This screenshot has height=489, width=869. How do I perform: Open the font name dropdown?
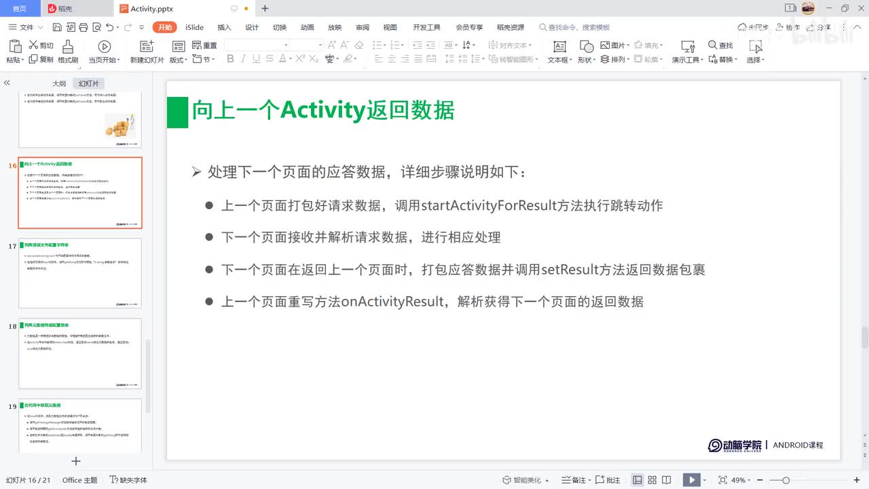click(x=286, y=46)
